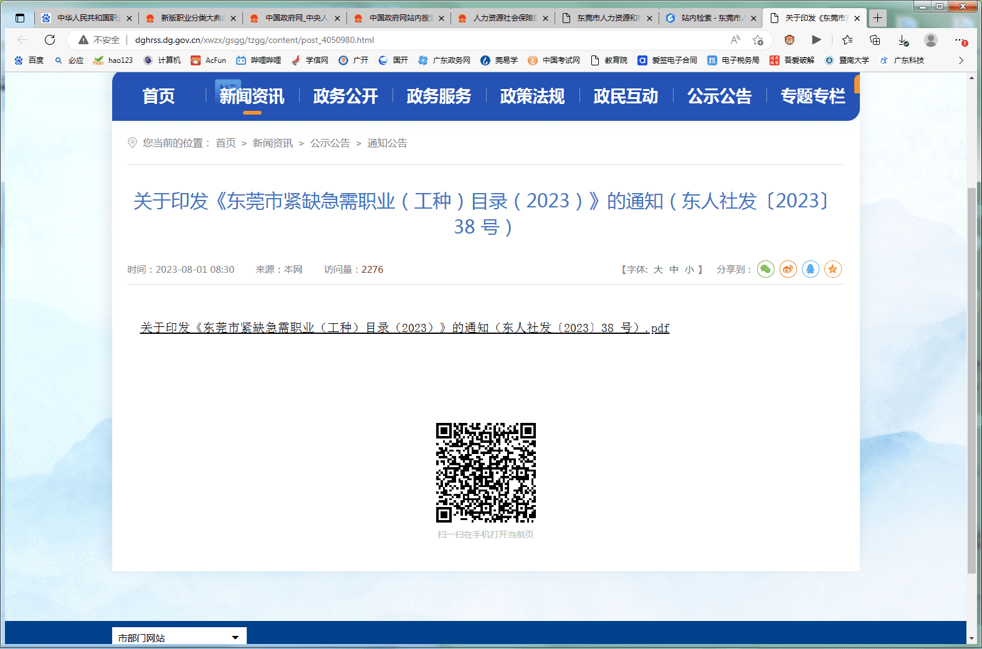Open 首页 in site navigation

(158, 96)
